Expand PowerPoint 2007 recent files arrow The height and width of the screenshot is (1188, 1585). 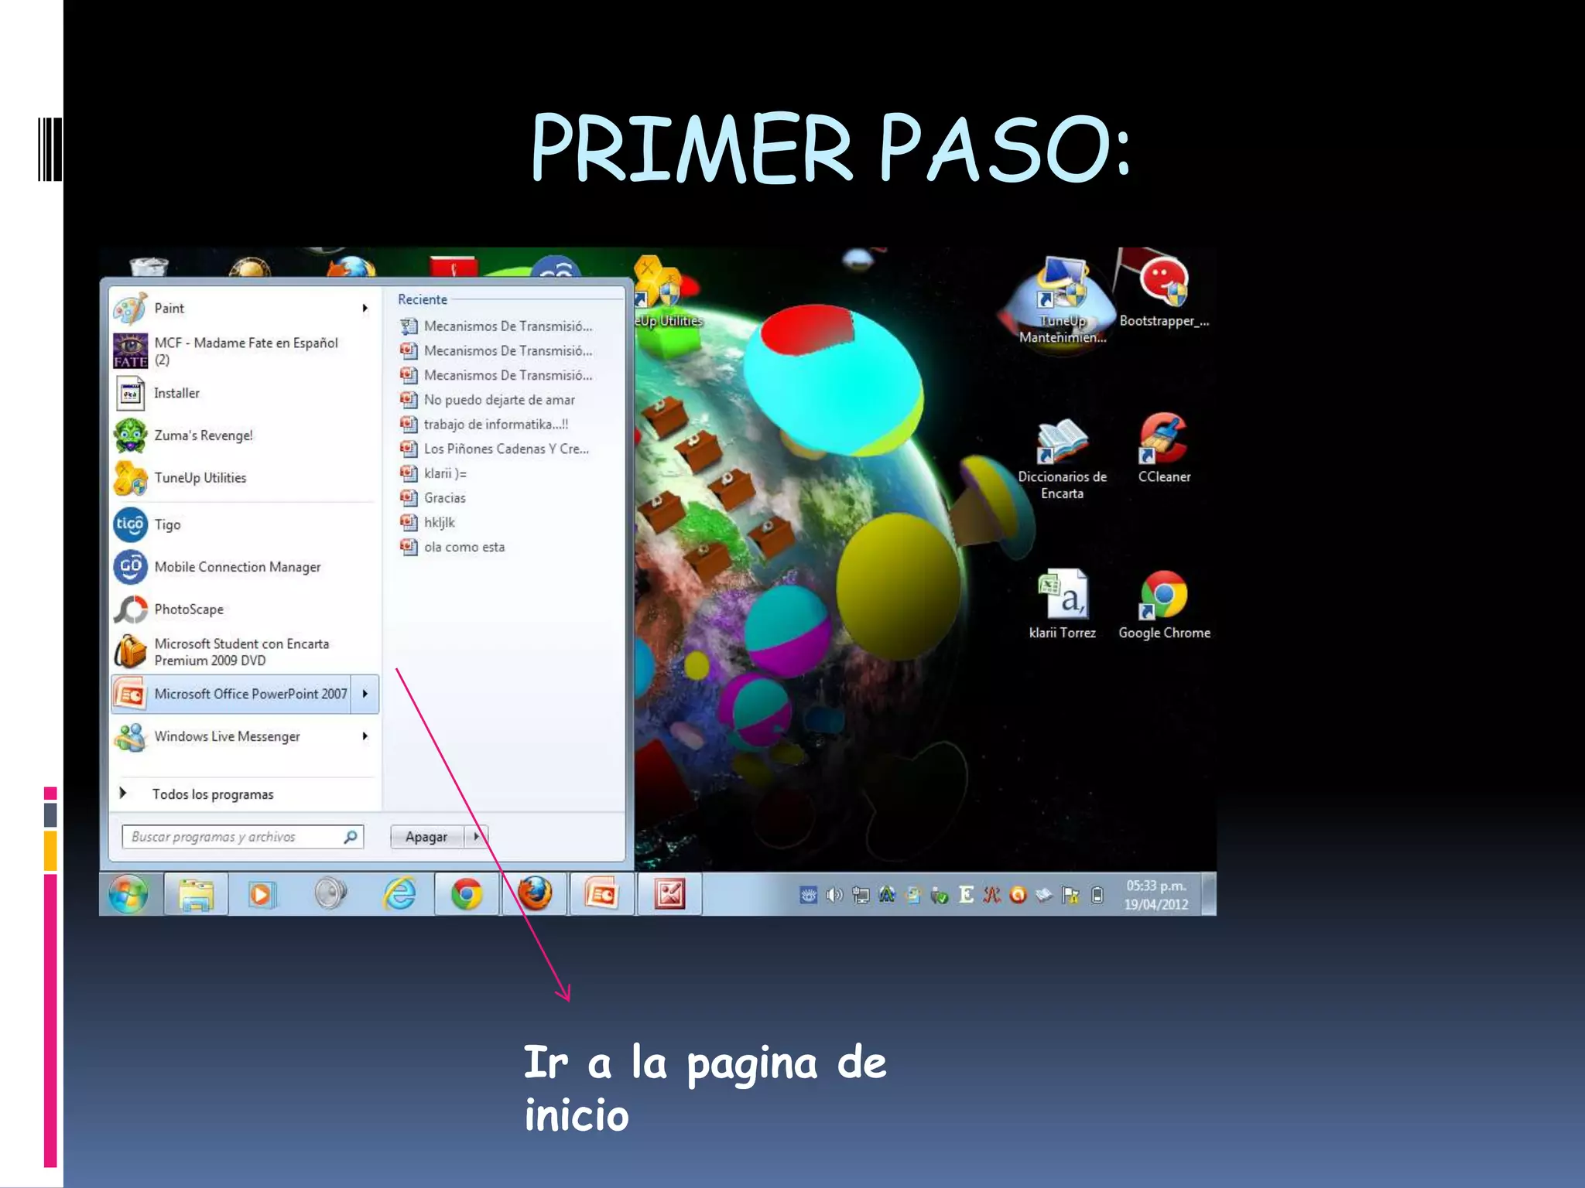click(x=365, y=694)
